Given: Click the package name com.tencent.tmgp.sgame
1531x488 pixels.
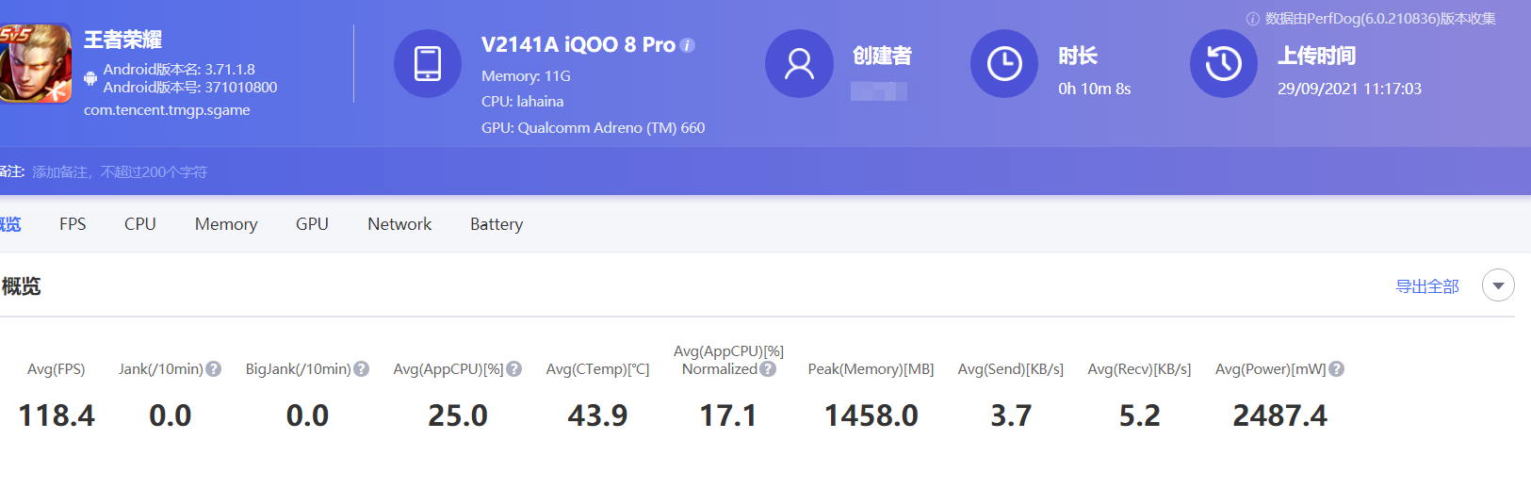Looking at the screenshot, I should [167, 110].
